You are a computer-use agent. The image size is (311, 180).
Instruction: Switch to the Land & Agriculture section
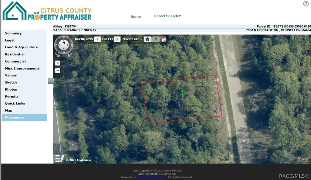click(21, 47)
